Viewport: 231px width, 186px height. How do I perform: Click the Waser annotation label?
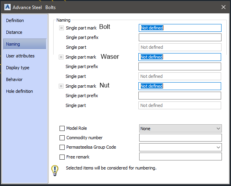point(110,57)
